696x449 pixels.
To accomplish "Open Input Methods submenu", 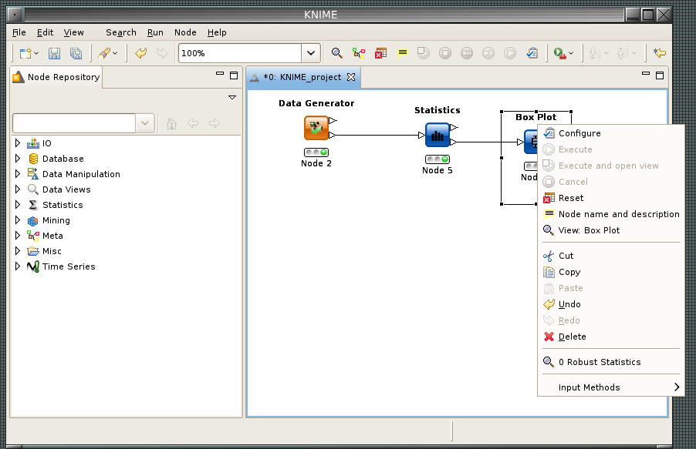I will pyautogui.click(x=589, y=387).
